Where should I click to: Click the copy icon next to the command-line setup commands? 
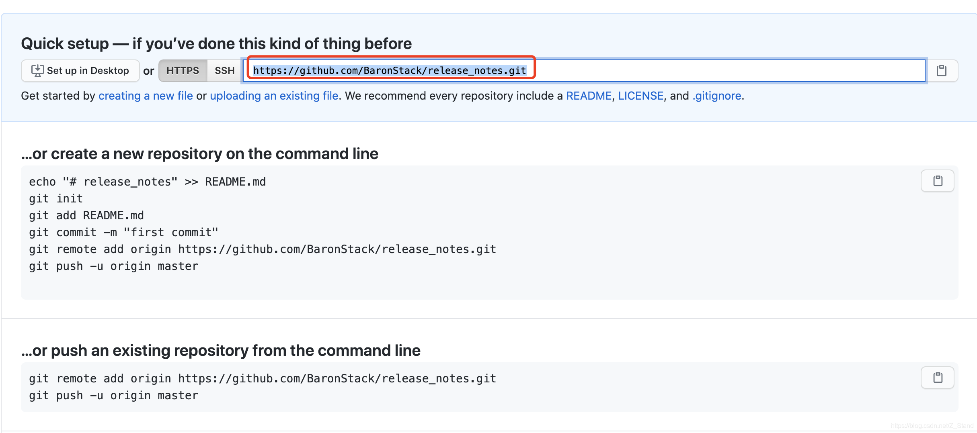937,181
